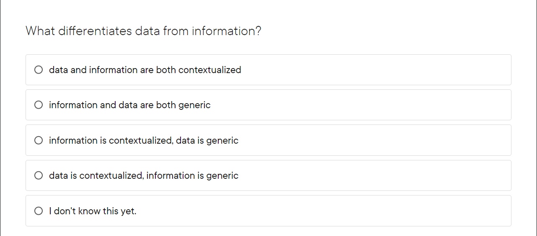The height and width of the screenshot is (236, 537).
Task: Click label 'data is contextualized, information is generic'
Action: coord(143,175)
